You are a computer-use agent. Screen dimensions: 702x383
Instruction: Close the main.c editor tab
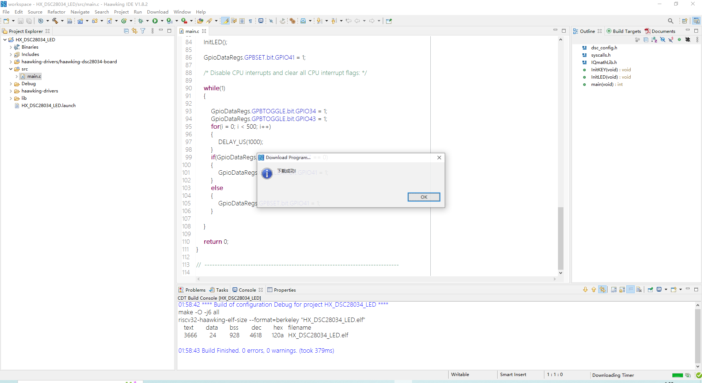coord(204,31)
